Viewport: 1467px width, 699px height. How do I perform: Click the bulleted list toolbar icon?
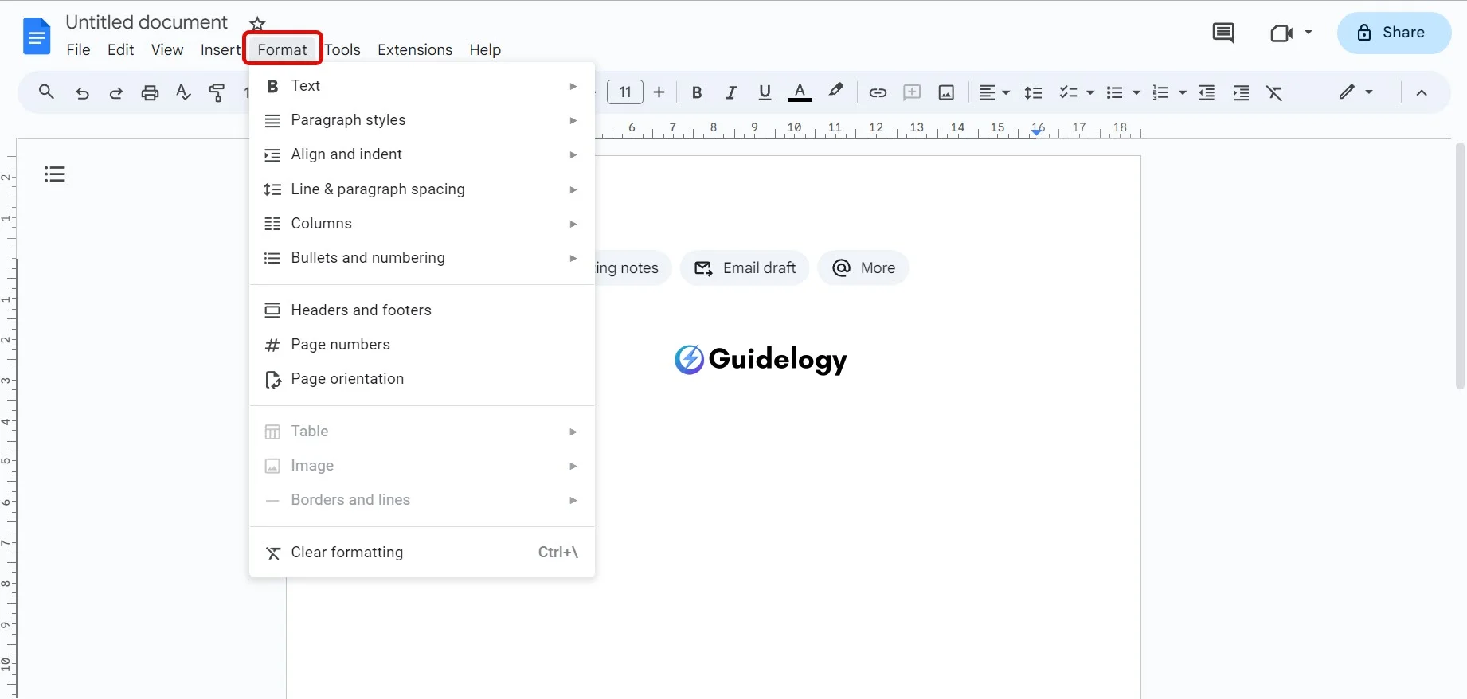pos(1114,92)
